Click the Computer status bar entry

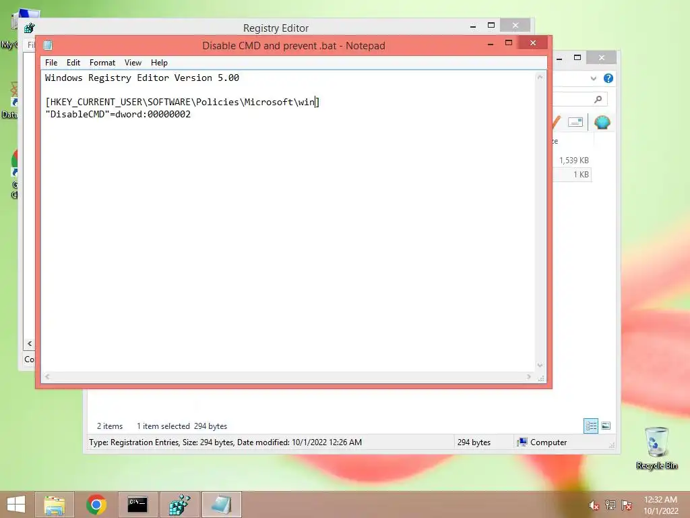[542, 442]
